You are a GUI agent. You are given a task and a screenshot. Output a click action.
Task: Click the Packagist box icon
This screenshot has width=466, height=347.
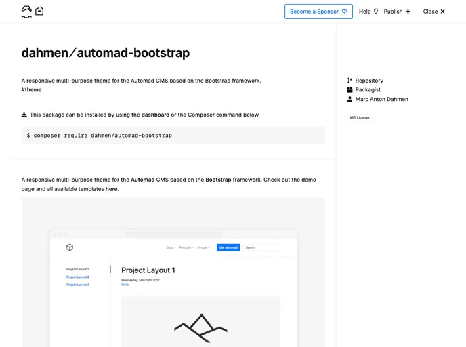tap(349, 89)
